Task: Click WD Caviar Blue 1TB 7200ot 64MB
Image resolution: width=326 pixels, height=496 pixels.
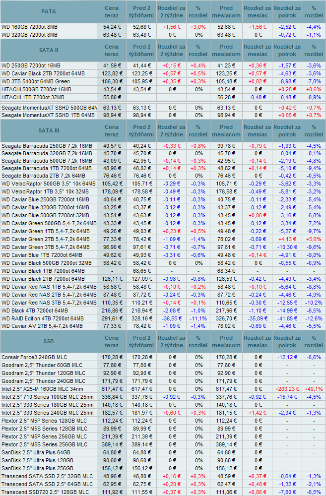Action: coord(42,255)
